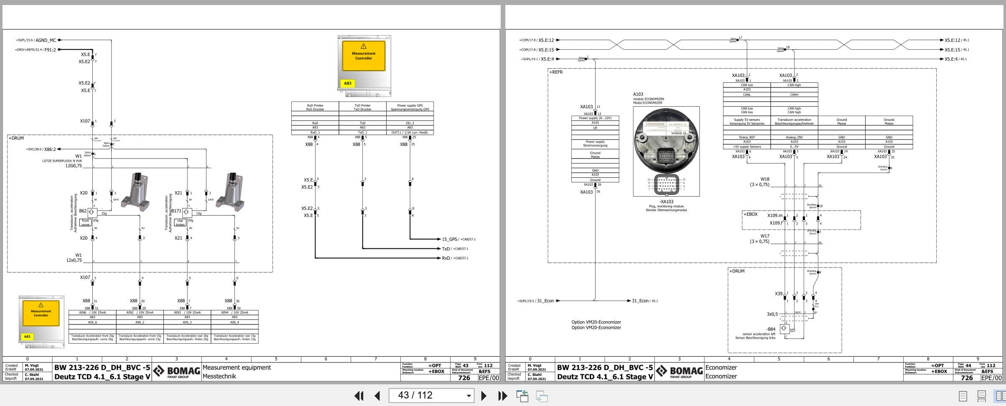Click the +EBOX location label in wiring
1006x406 pixels.
751,214
